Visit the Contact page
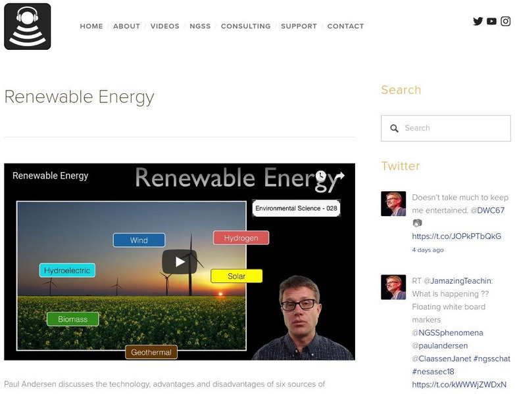 point(345,26)
